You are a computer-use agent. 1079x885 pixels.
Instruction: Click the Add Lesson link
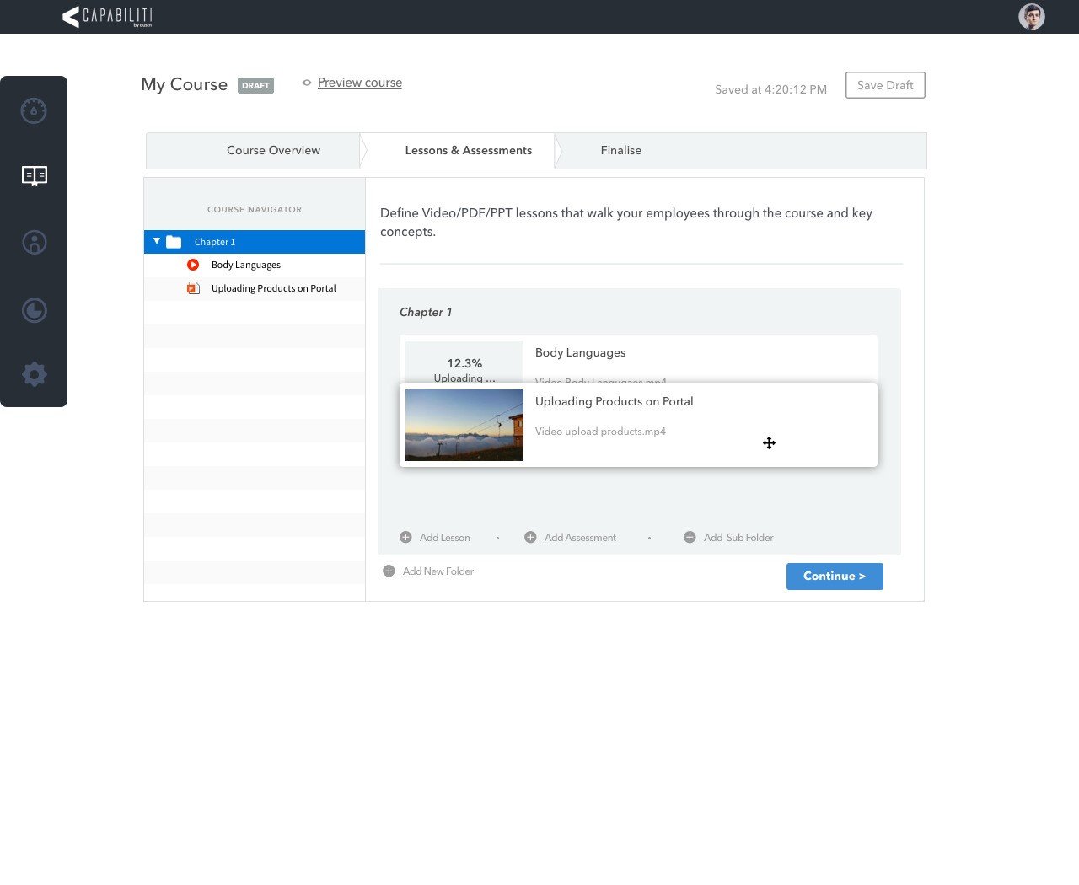tap(445, 538)
